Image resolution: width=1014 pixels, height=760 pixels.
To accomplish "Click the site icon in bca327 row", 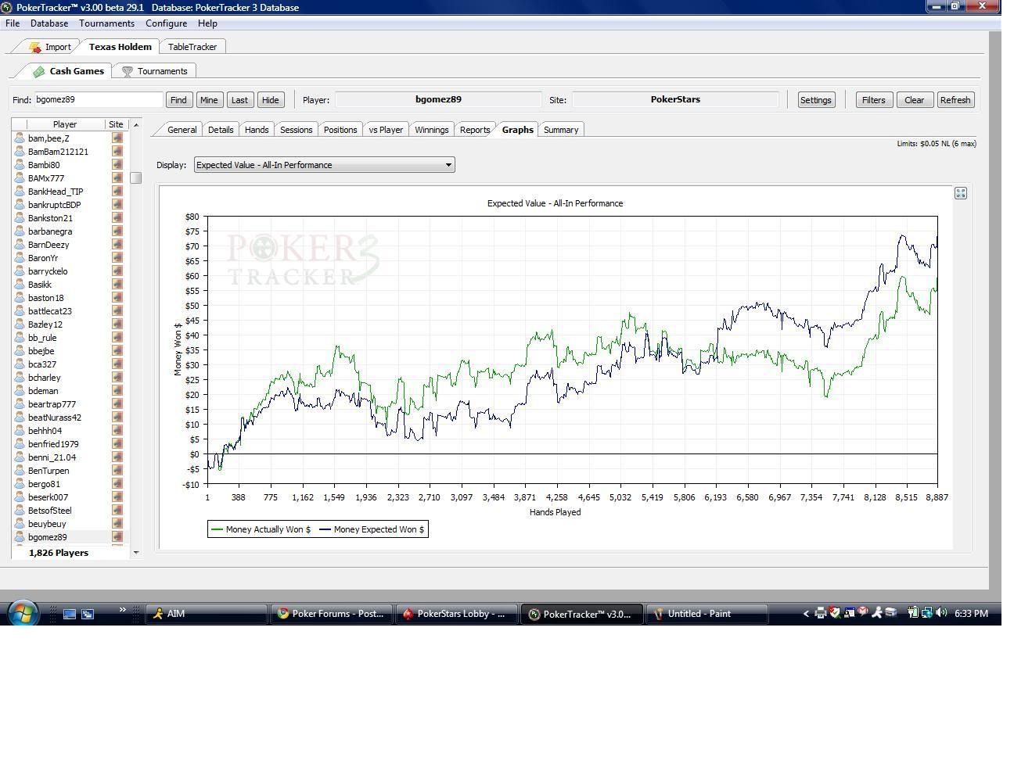I will tap(117, 364).
